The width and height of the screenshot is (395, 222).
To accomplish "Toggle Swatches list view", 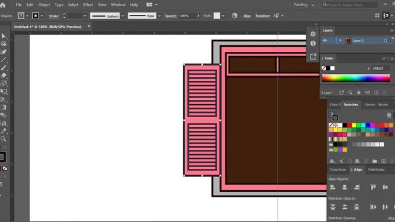I will [389, 115].
